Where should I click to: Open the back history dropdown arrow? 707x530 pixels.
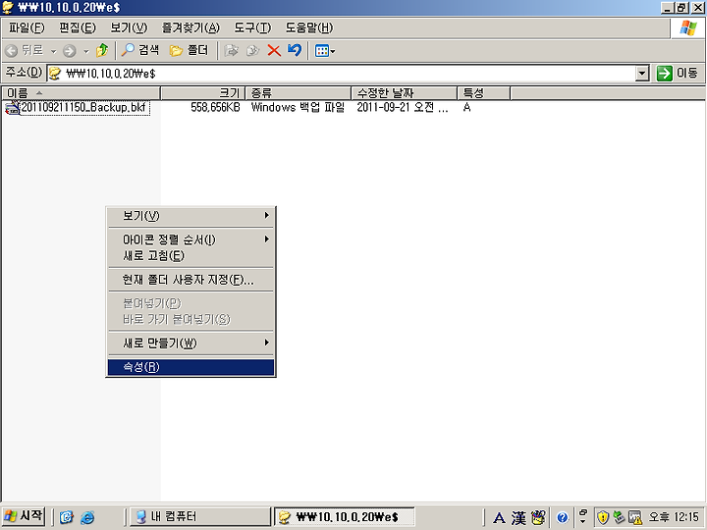[53, 51]
